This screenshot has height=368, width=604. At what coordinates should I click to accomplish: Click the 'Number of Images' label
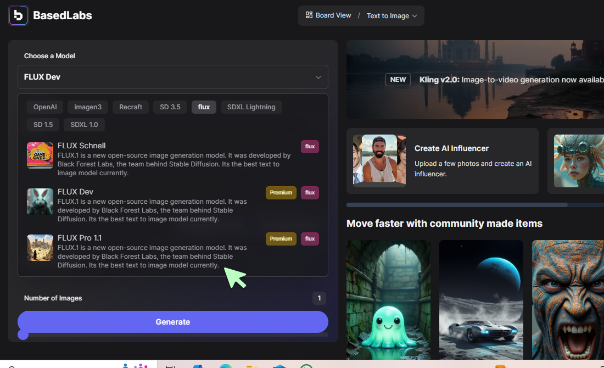click(x=53, y=298)
